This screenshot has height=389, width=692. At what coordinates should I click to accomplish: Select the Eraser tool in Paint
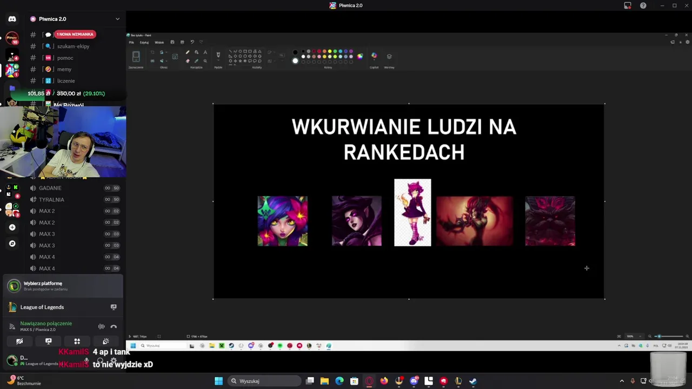(188, 61)
